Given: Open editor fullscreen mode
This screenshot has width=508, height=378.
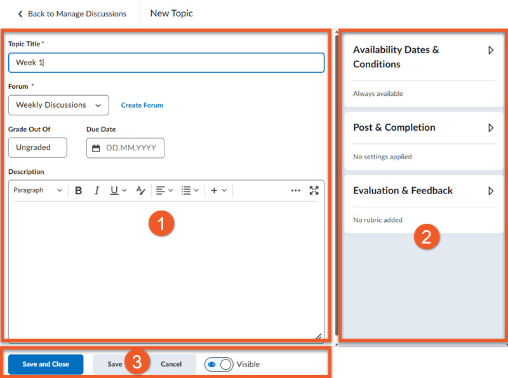Looking at the screenshot, I should (314, 190).
